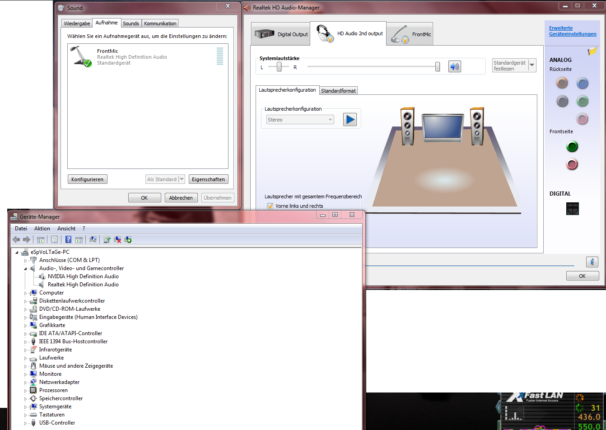The height and width of the screenshot is (430, 606).
Task: Open Ansicht menu in Geräte-Manager
Action: (66, 229)
